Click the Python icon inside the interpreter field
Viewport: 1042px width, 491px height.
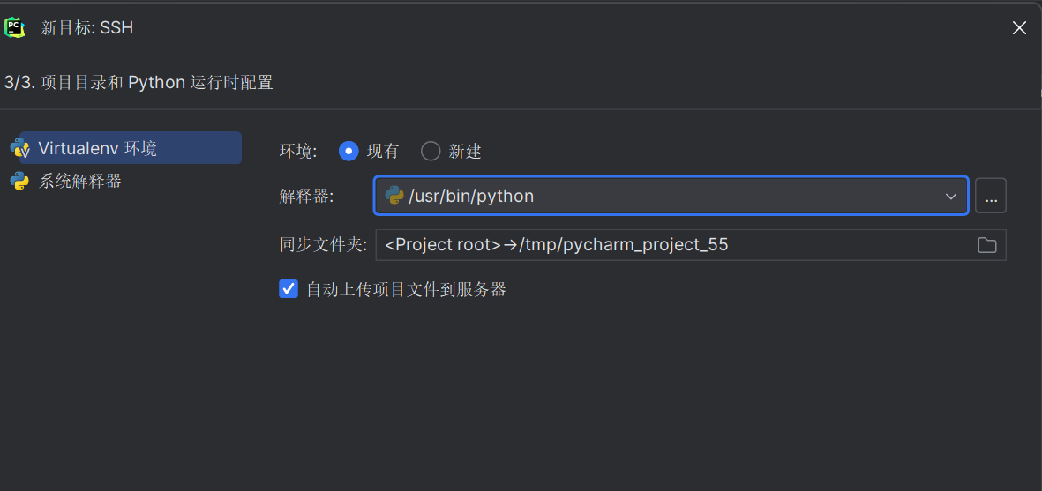point(394,196)
